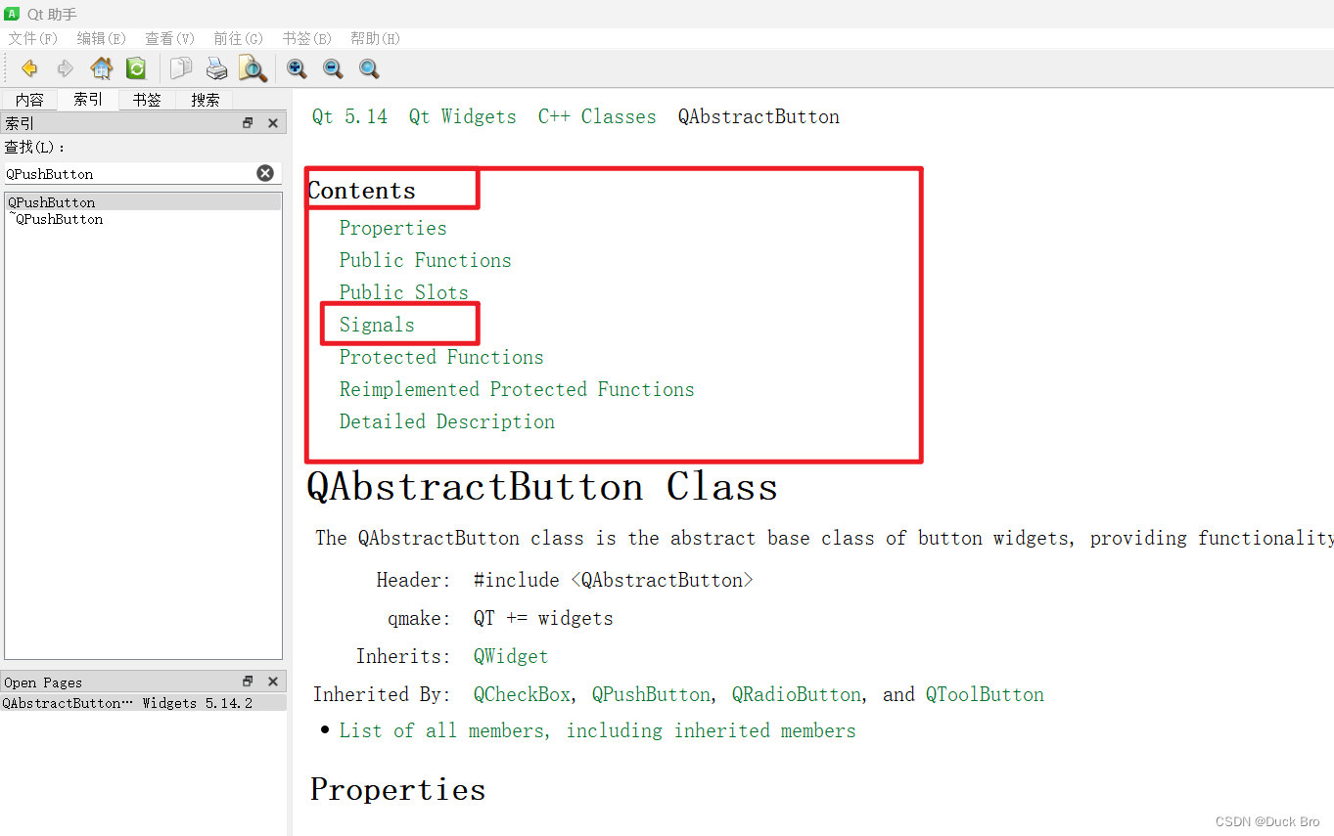Open the 书签(B) menu
The height and width of the screenshot is (836, 1334).
tap(307, 38)
